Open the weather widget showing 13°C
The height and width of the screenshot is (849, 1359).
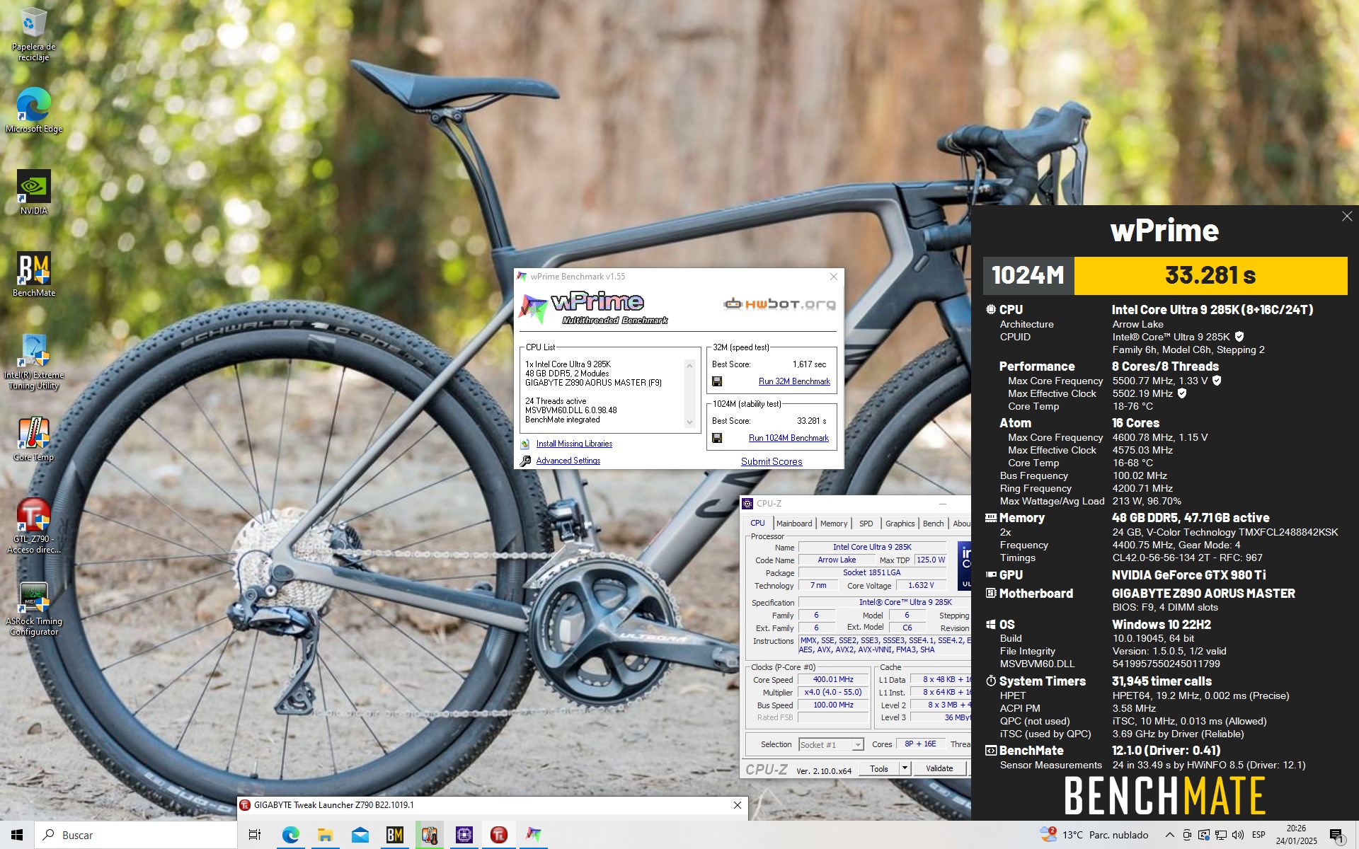(x=1094, y=835)
